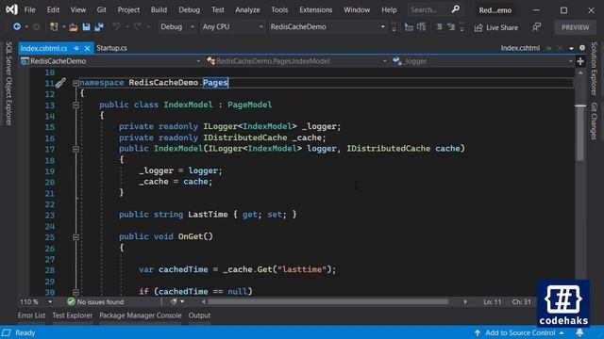Open the Git Changes side tab

coord(594,121)
